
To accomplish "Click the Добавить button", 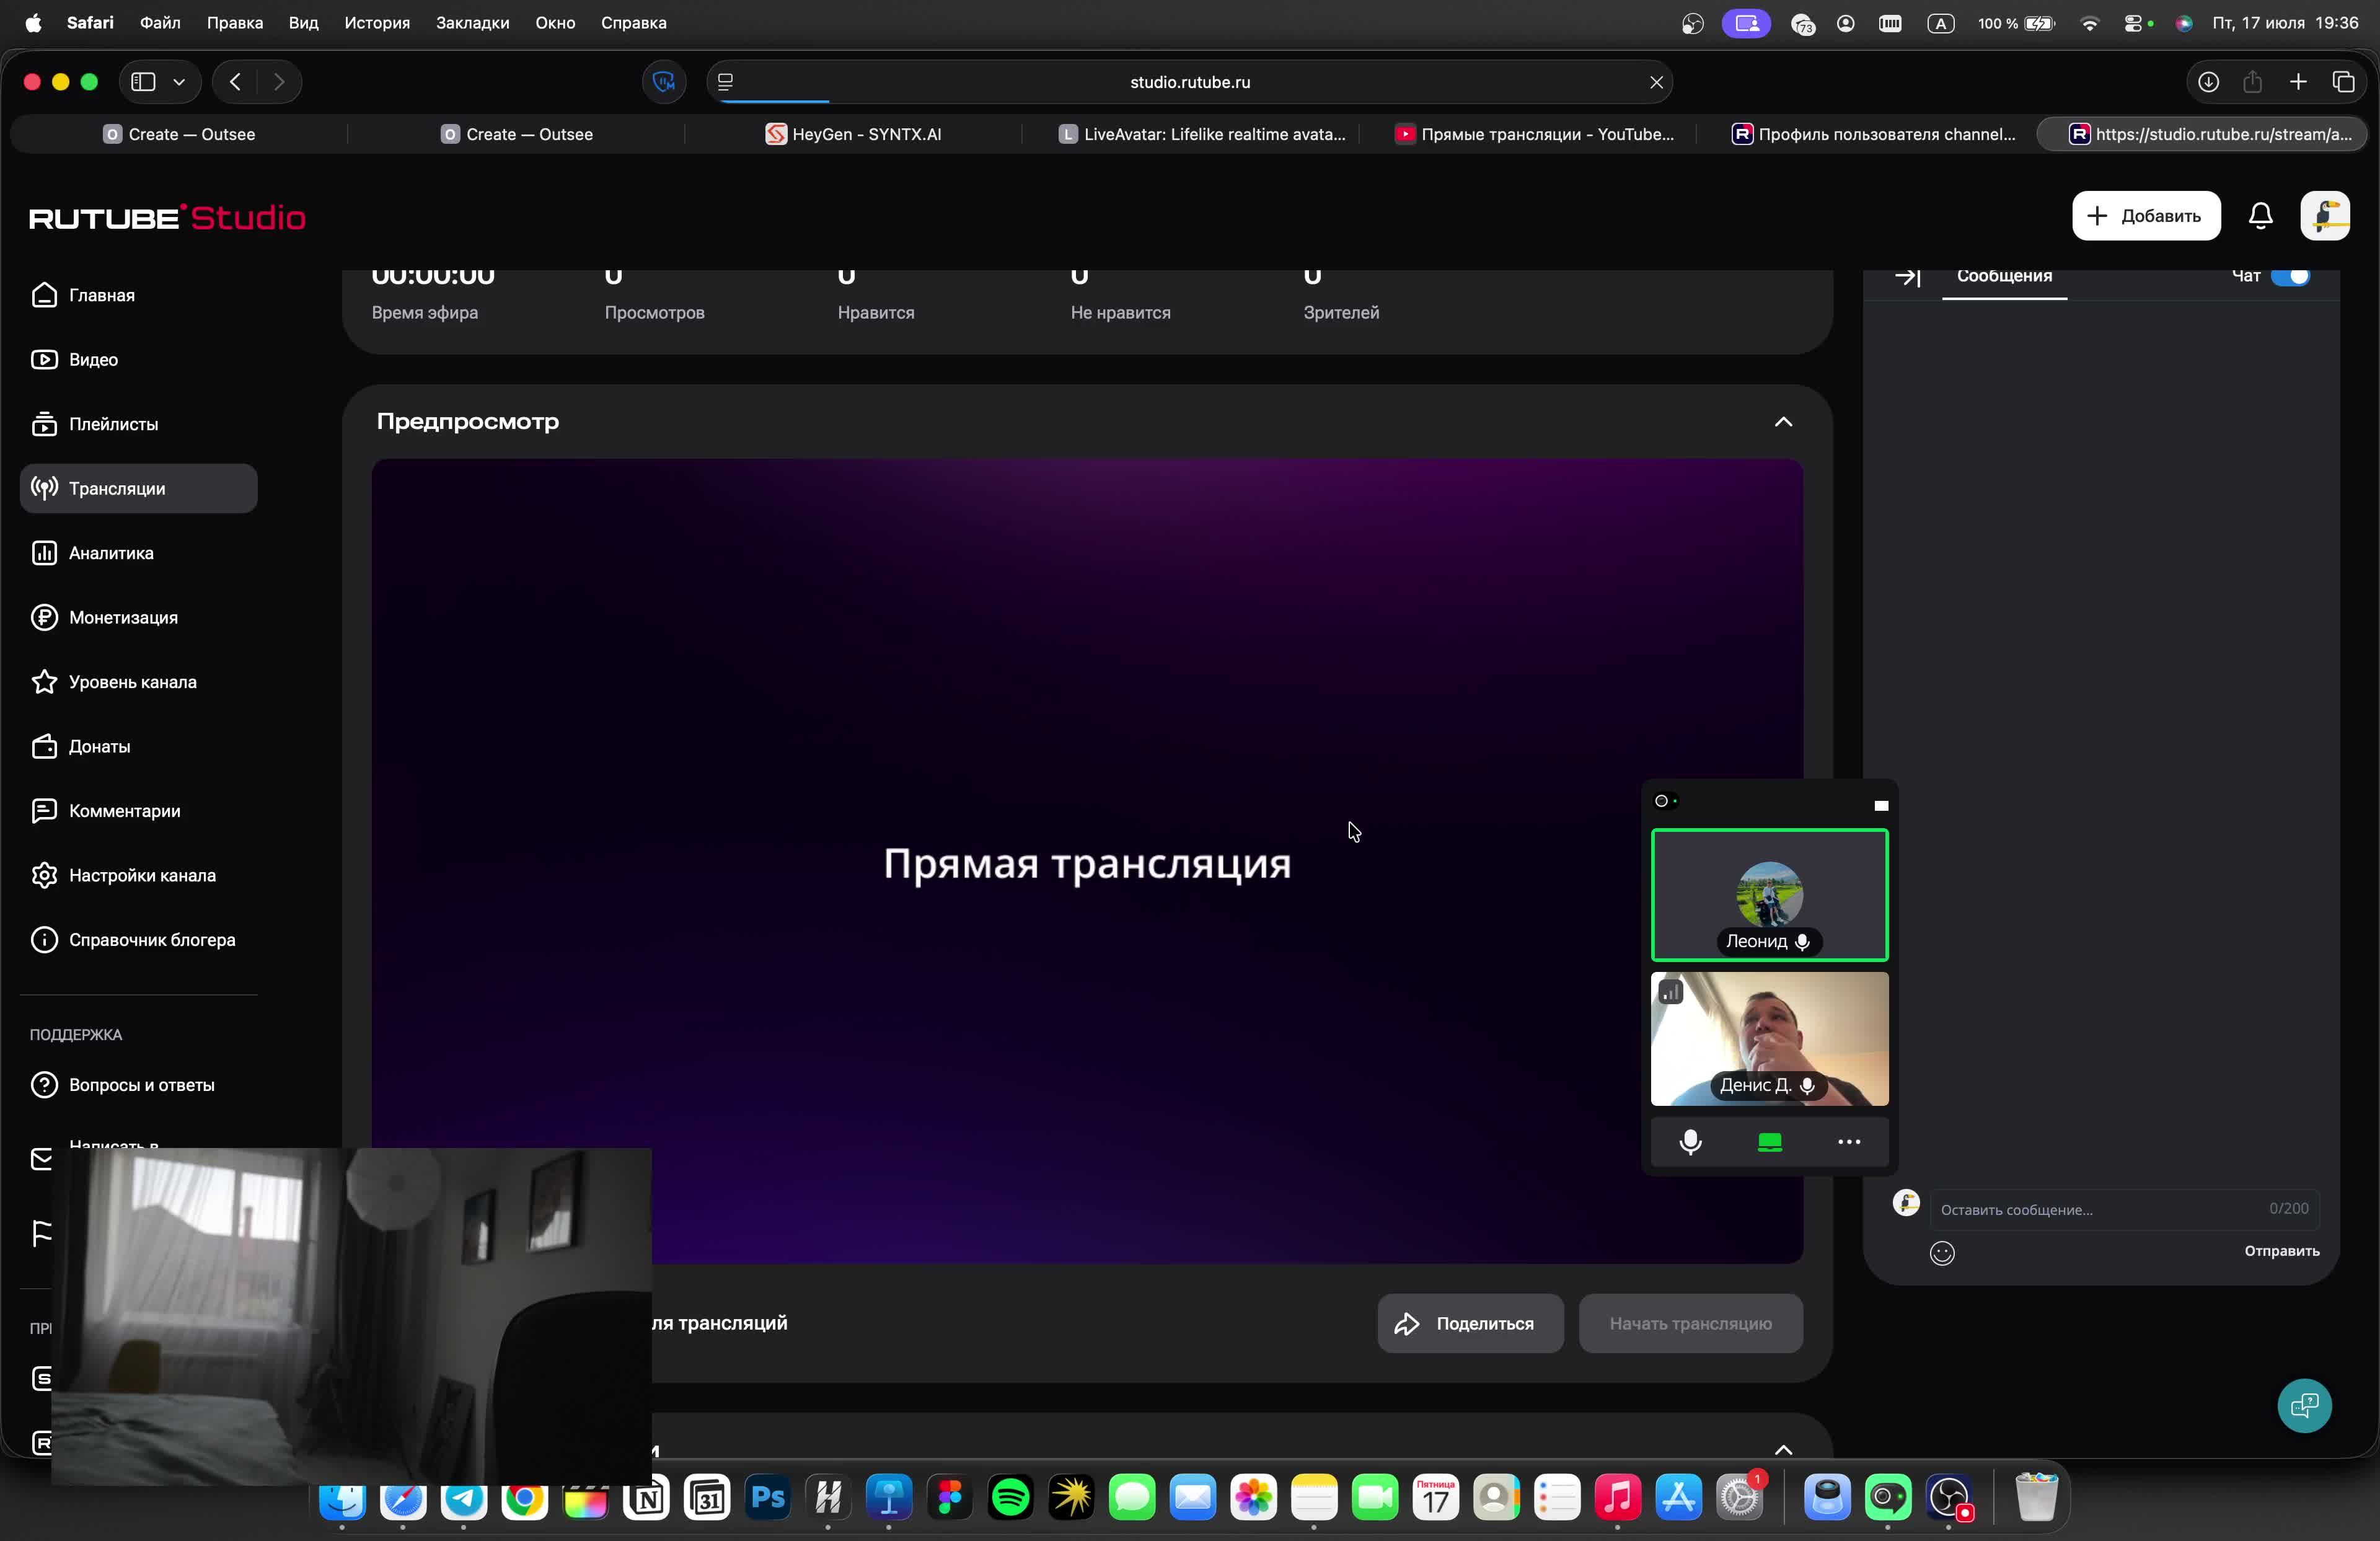I will tap(2146, 216).
